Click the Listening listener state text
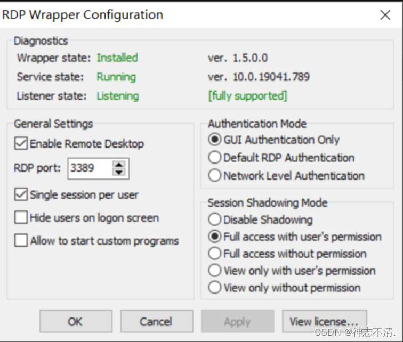The width and height of the screenshot is (403, 342). pyautogui.click(x=118, y=96)
